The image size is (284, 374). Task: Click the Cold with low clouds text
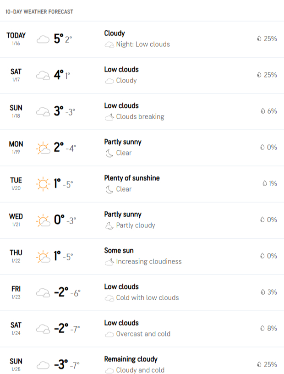click(x=147, y=298)
